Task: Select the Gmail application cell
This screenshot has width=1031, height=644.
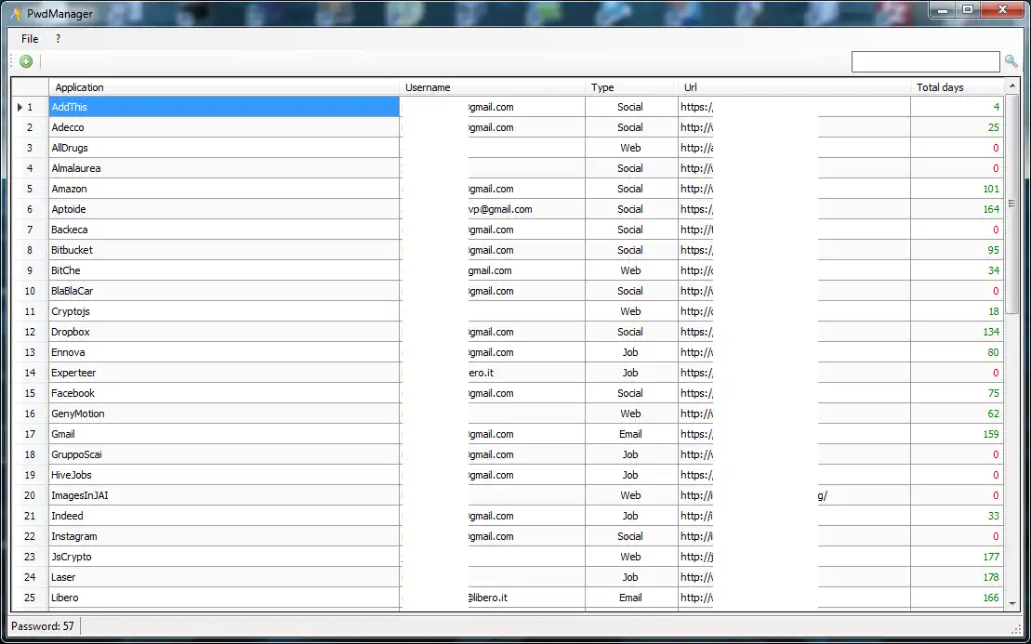Action: [223, 434]
